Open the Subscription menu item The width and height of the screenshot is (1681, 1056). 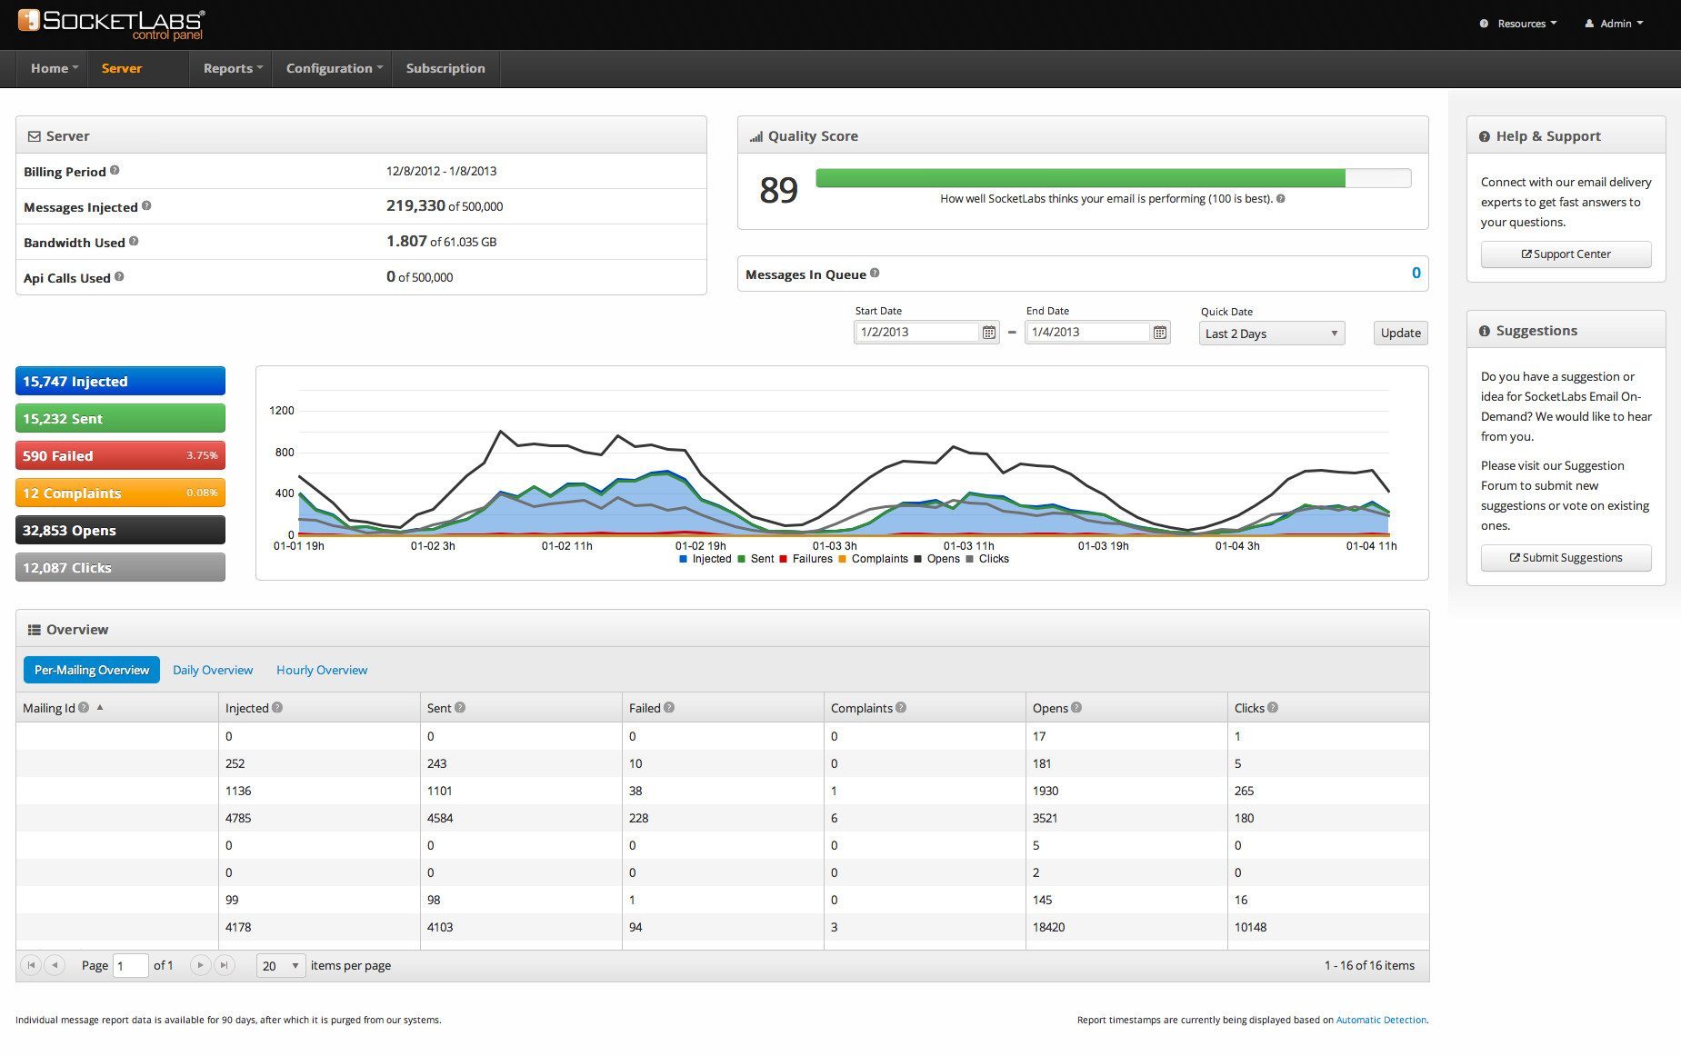(x=445, y=68)
